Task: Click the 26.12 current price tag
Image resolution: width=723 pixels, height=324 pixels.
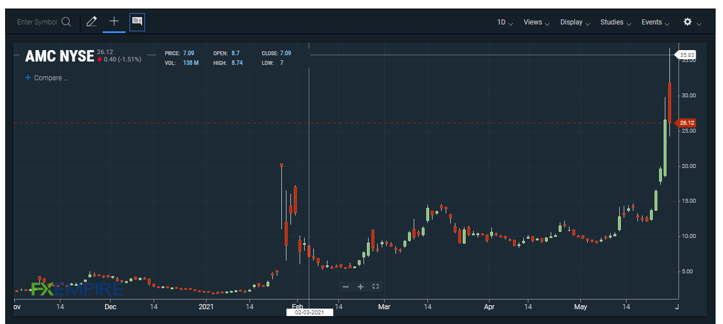Action: click(x=686, y=123)
